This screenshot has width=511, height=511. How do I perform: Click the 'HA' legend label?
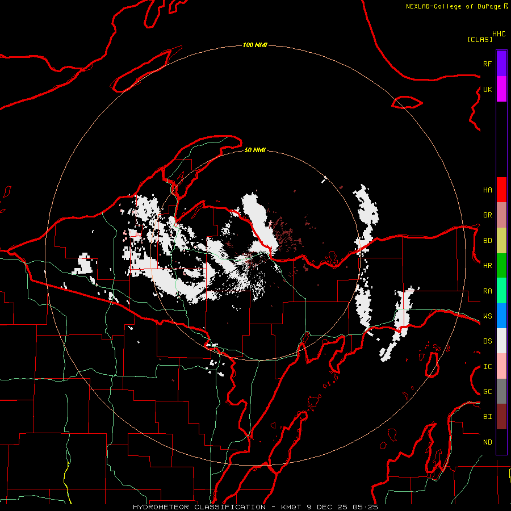[487, 190]
